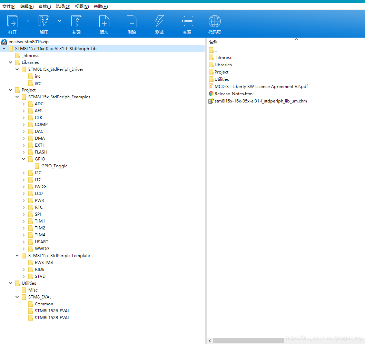
Task: Click the Extract (解压) toolbar icon
Action: [x=44, y=21]
